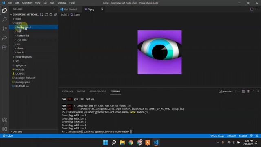Open errors and warnings in status bar
261x147 pixels.
(x=8, y=136)
